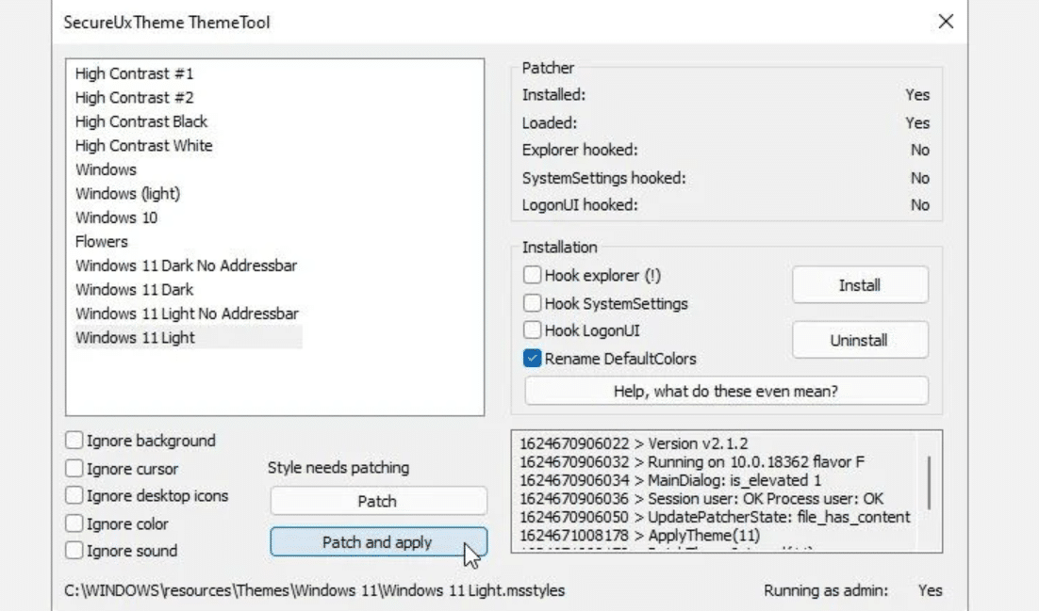Click the log output scrollbar
The width and height of the screenshot is (1039, 611).
[930, 482]
